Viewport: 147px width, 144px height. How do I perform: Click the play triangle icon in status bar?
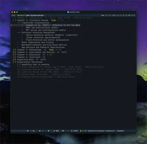[x=43, y=131]
